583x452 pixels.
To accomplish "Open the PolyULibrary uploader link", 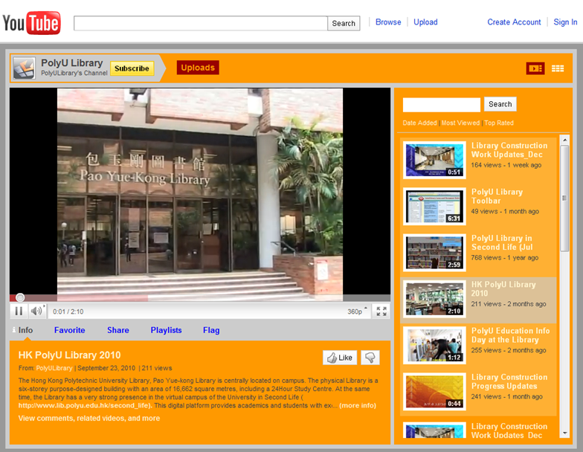I will tap(54, 368).
